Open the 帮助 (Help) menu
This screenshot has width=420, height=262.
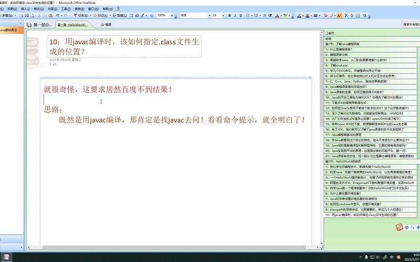108,9
